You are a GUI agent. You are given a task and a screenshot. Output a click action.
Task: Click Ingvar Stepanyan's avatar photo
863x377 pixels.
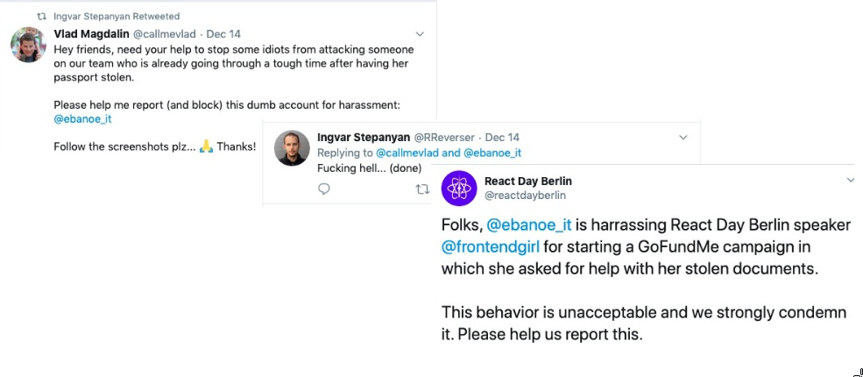pos(292,147)
